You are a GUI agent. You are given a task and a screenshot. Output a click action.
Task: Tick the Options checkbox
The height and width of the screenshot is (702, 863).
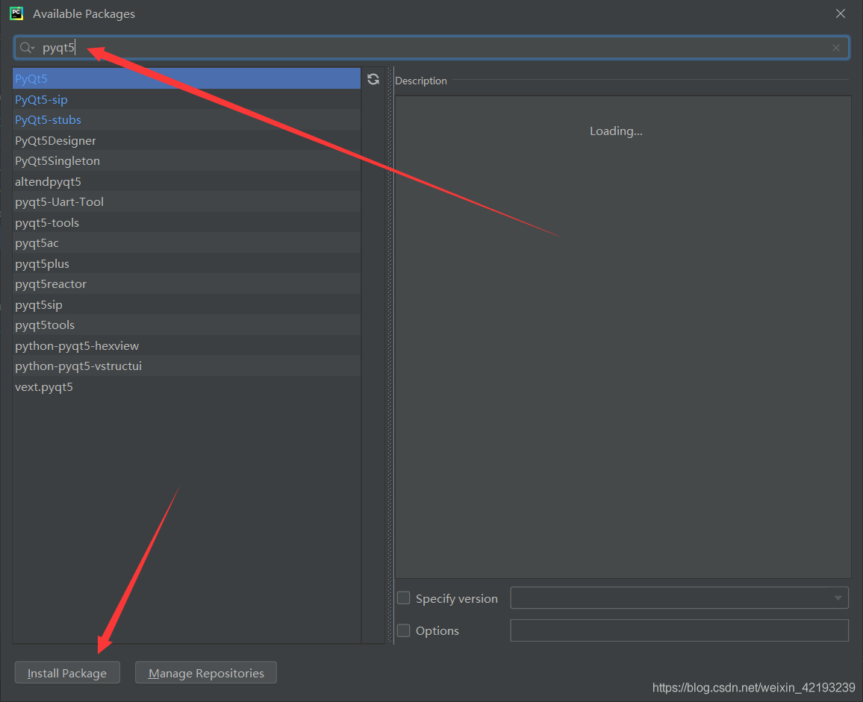click(403, 630)
